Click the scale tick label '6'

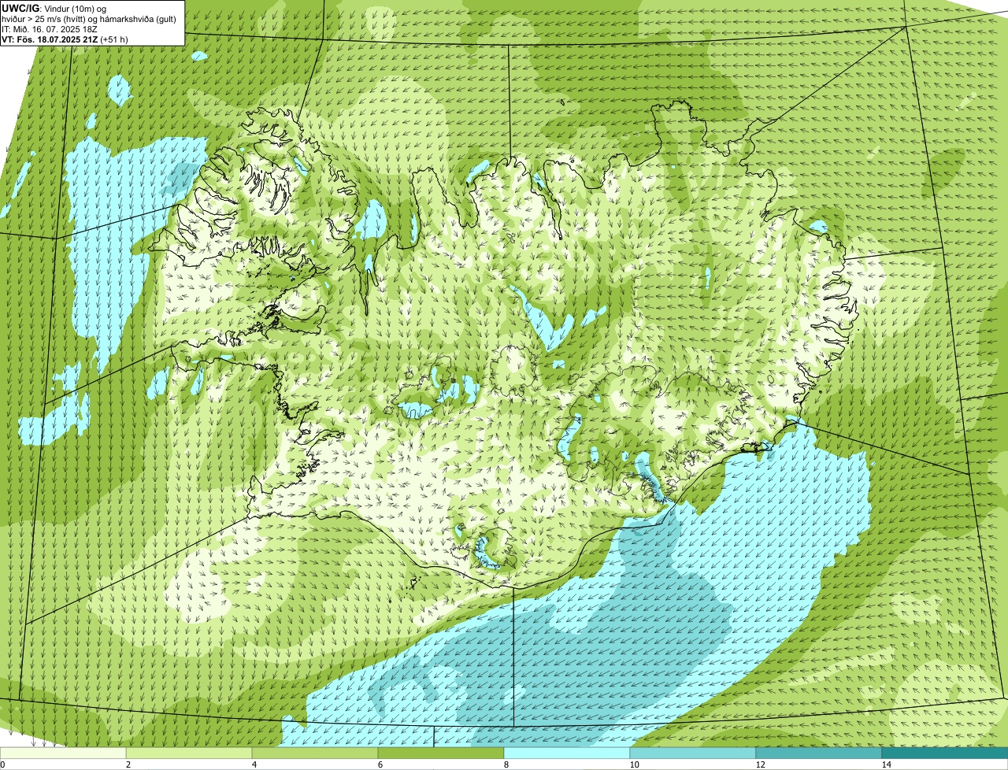click(380, 764)
